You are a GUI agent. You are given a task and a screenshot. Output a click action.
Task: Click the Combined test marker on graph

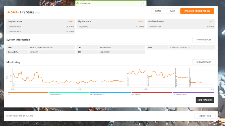pos(190,82)
